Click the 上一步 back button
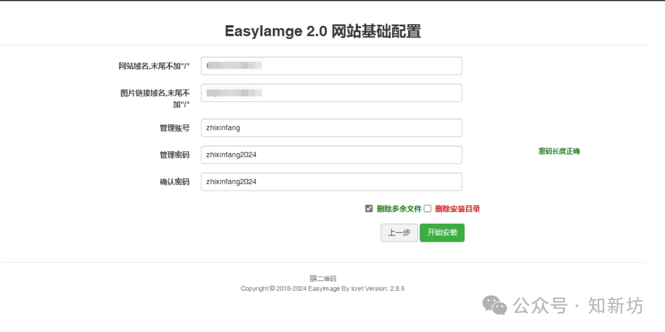 tap(399, 233)
